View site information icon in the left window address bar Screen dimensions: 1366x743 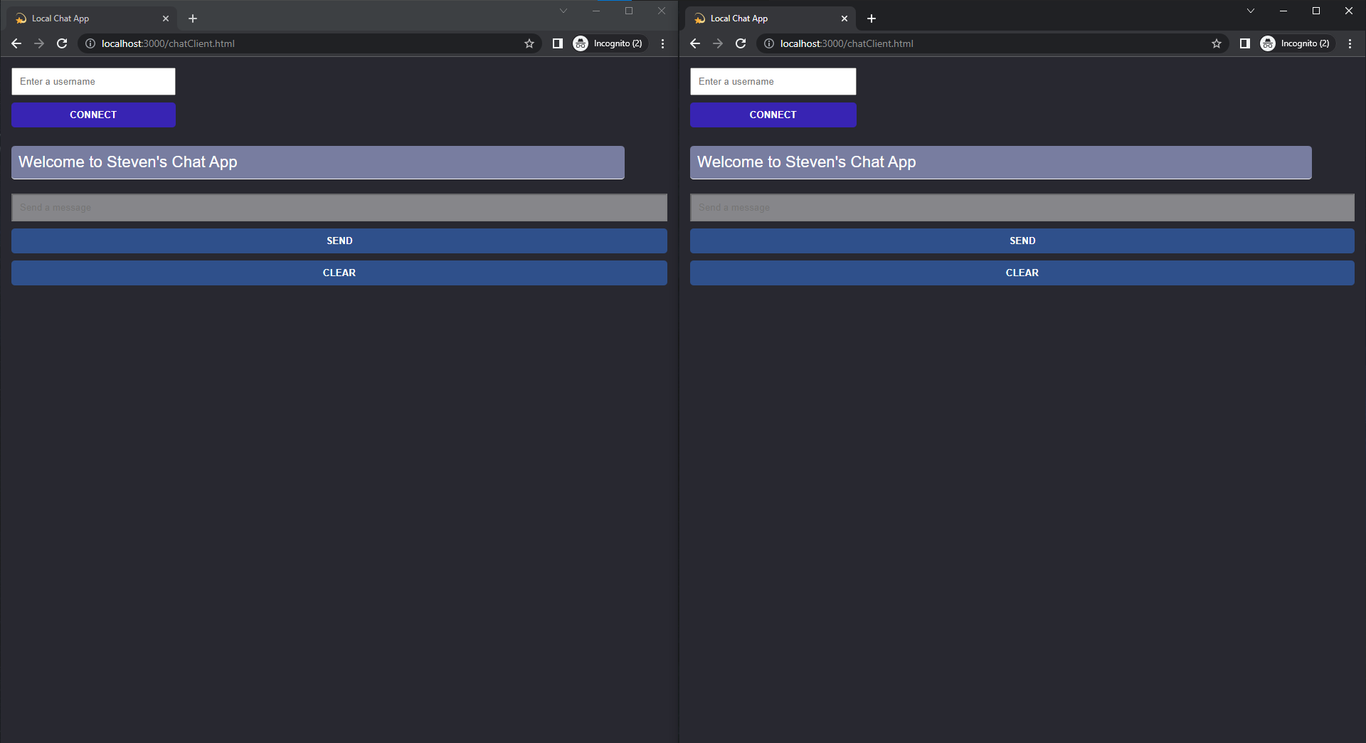pos(90,43)
